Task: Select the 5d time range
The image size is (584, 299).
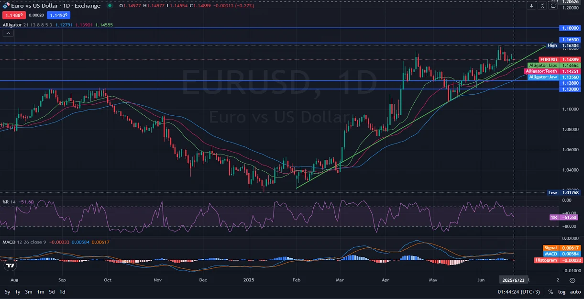Action: 52,292
